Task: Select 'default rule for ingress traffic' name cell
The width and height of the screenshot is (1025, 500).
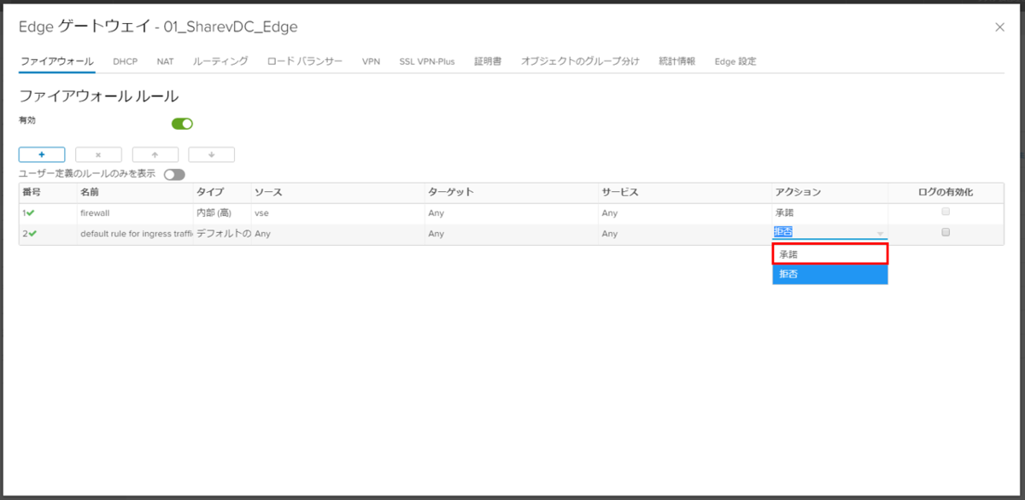Action: pos(135,233)
